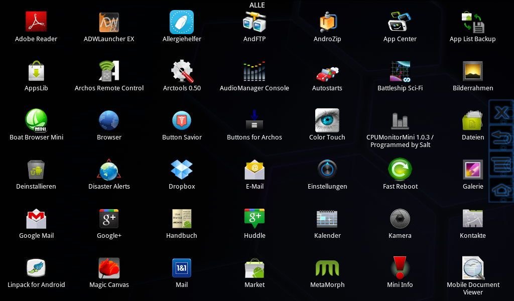Launch Kamera app

click(x=400, y=219)
